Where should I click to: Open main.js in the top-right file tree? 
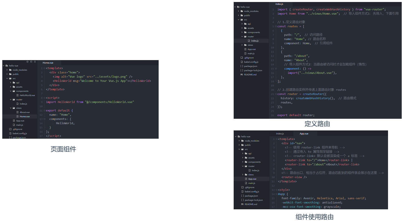pos(251,54)
